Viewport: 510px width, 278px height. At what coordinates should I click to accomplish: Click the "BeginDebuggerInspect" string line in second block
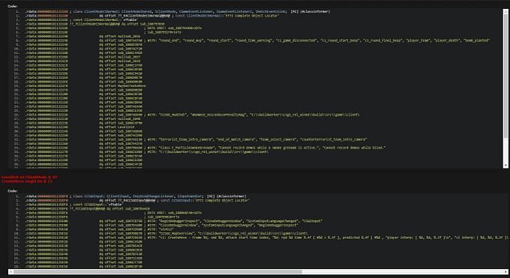[x=174, y=221]
